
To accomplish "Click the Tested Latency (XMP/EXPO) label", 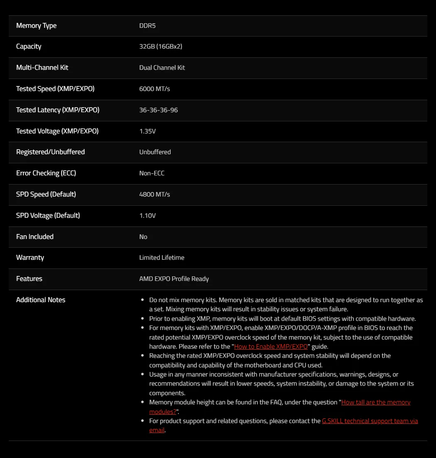I will [x=58, y=110].
